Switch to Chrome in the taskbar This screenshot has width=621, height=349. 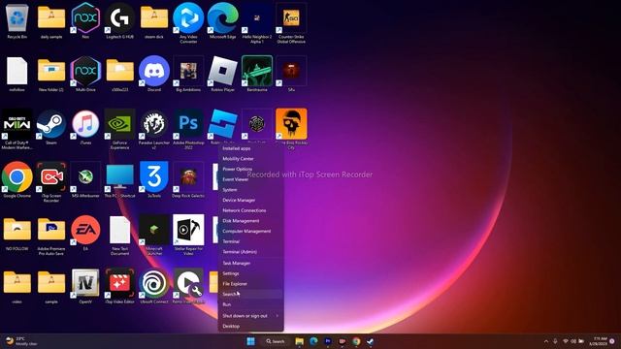[356, 341]
